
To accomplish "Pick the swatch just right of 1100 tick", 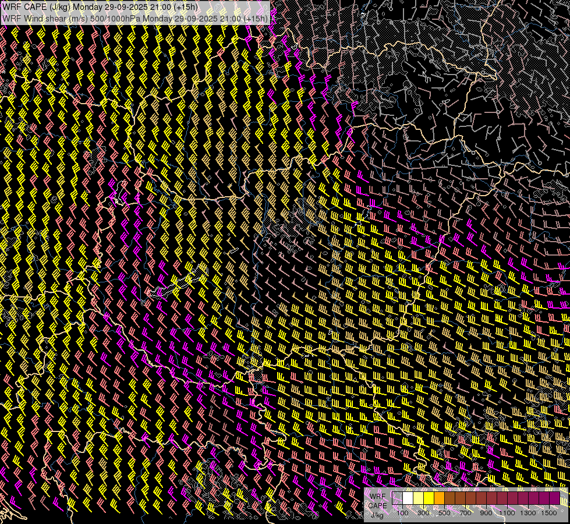I will [x=512, y=498].
